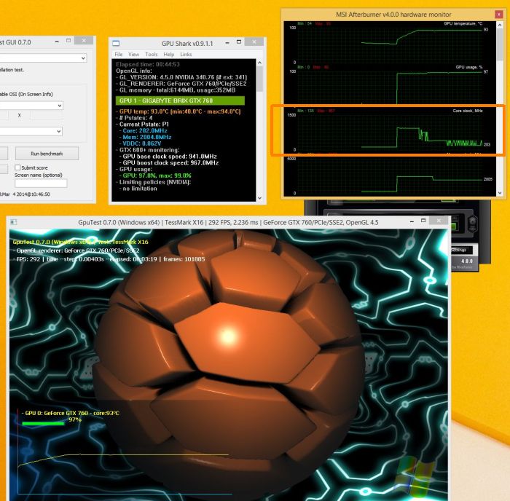The width and height of the screenshot is (510, 501).
Task: Click the 'GPU temp: 93.0°C' line in GPU Shark
Action: coord(180,111)
